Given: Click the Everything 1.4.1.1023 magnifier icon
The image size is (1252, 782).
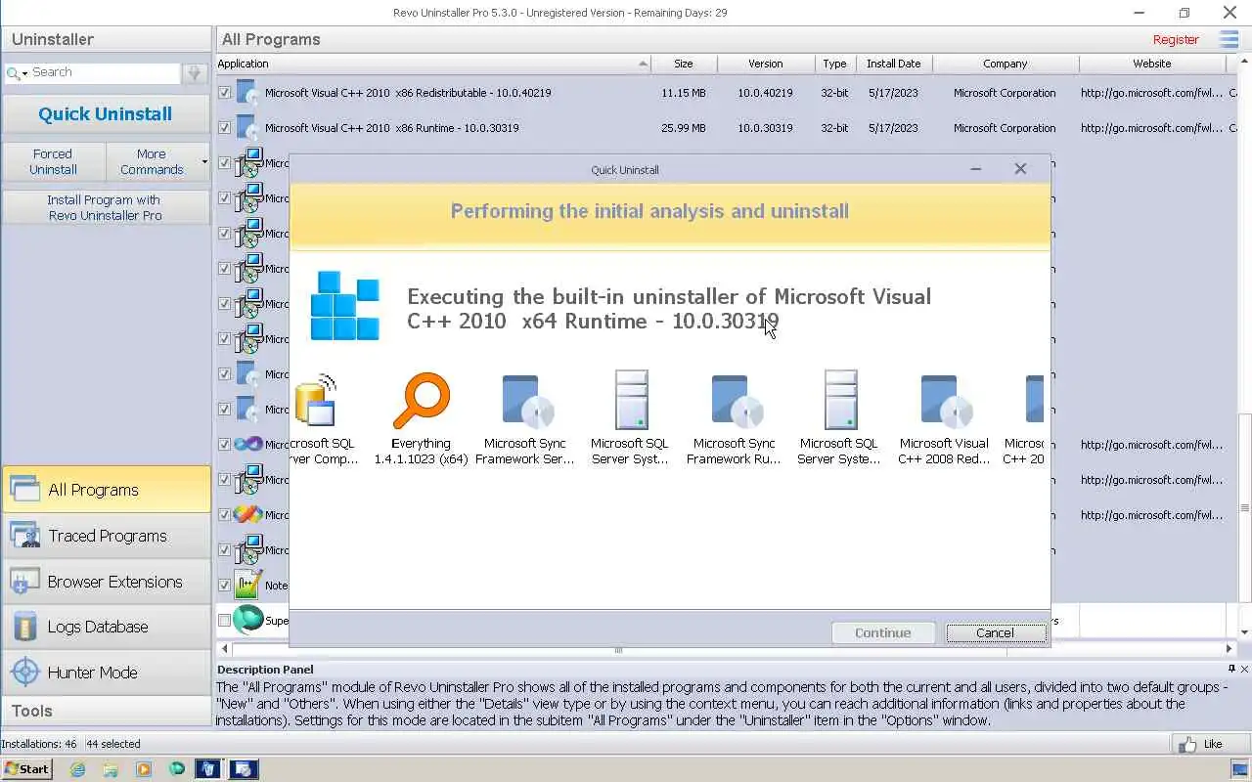Looking at the screenshot, I should coord(422,401).
